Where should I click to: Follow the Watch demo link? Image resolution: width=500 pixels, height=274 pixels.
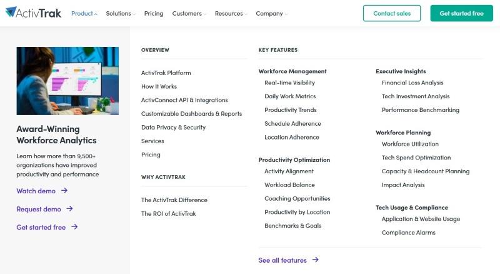[36, 191]
